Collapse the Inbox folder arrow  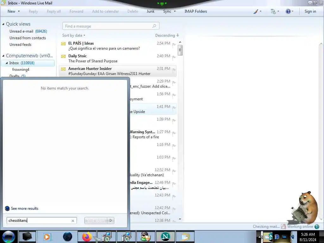7,63
